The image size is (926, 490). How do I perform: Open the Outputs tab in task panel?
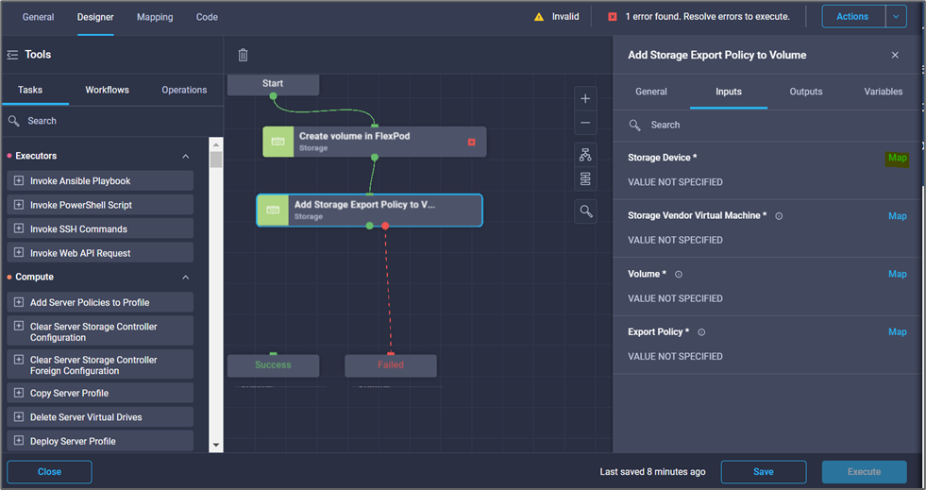805,92
